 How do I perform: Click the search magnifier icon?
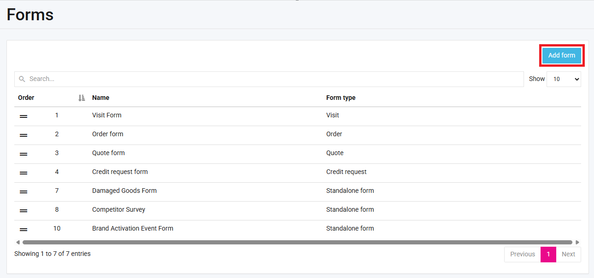point(22,79)
